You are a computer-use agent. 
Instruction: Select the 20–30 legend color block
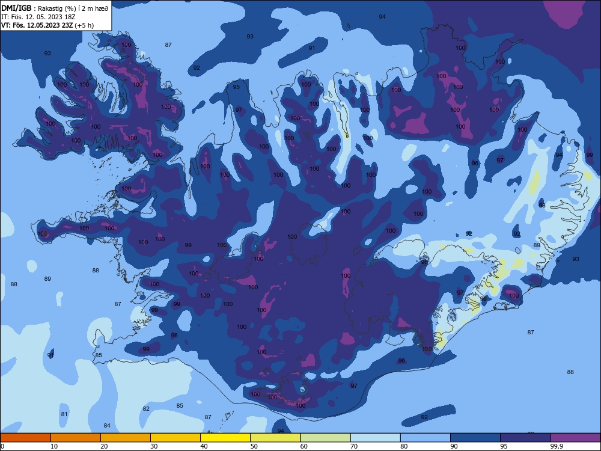click(126, 438)
